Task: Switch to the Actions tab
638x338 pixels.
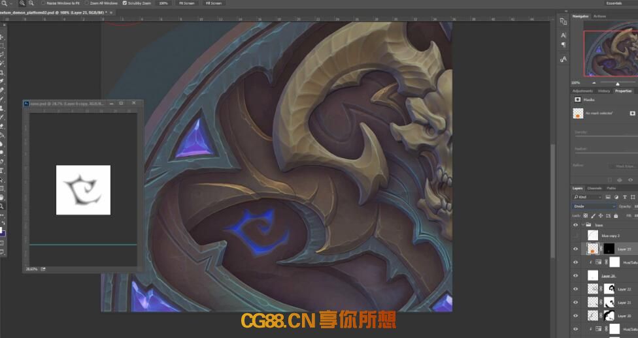Action: pos(599,16)
